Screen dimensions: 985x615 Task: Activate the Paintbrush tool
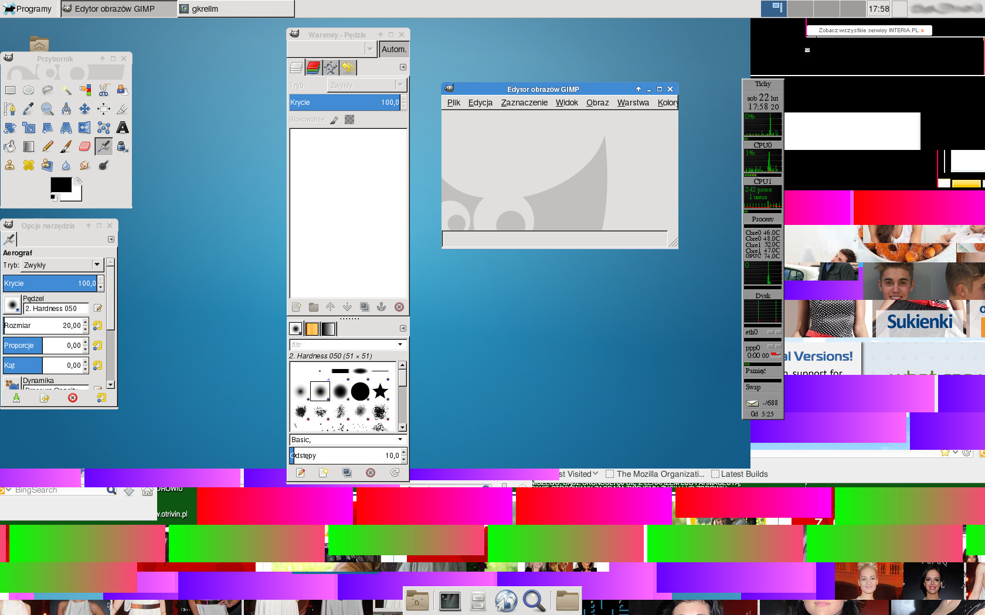[66, 146]
